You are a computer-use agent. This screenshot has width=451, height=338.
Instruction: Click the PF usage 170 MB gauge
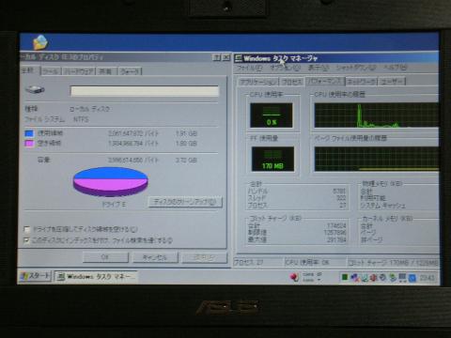pyautogui.click(x=272, y=159)
